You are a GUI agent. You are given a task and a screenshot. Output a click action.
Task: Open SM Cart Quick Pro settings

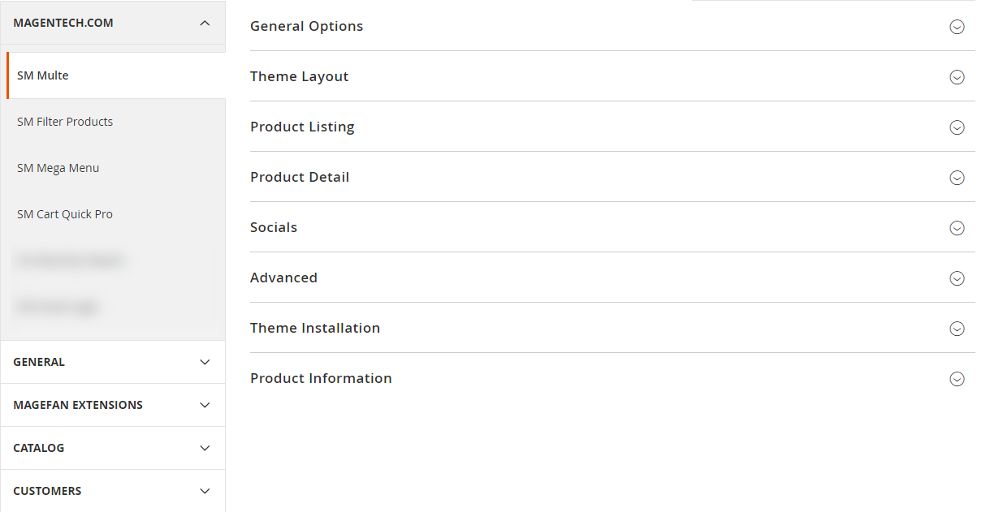65,214
